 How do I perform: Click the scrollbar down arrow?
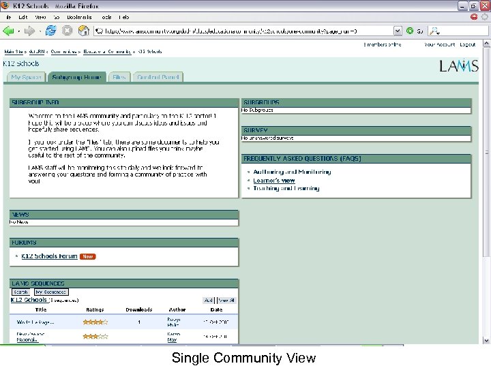tap(486, 340)
